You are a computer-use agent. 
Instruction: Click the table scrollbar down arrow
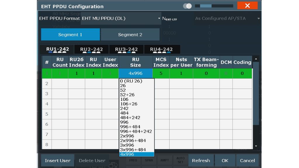pyautogui.click(x=256, y=146)
